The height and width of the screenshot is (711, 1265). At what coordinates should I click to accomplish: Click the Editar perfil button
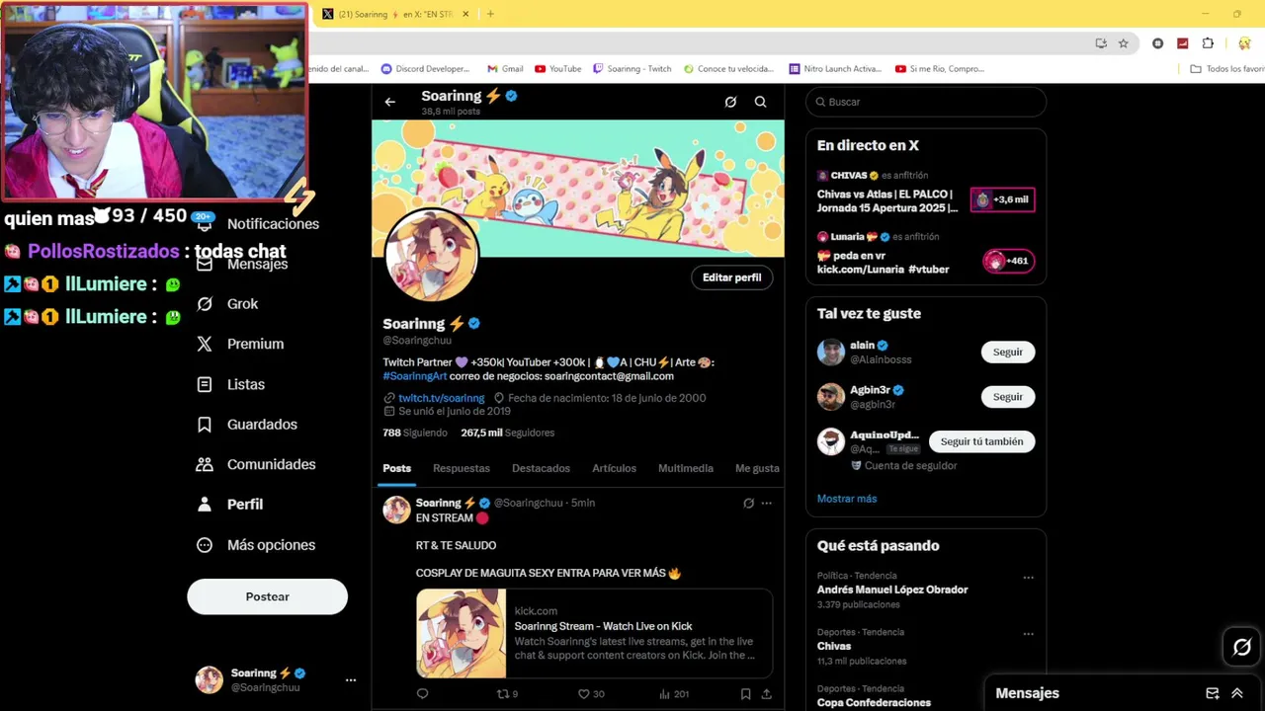731,277
